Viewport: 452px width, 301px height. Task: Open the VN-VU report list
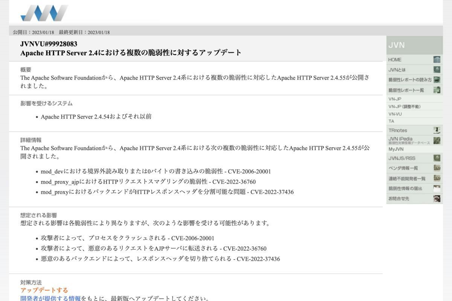coord(395,114)
